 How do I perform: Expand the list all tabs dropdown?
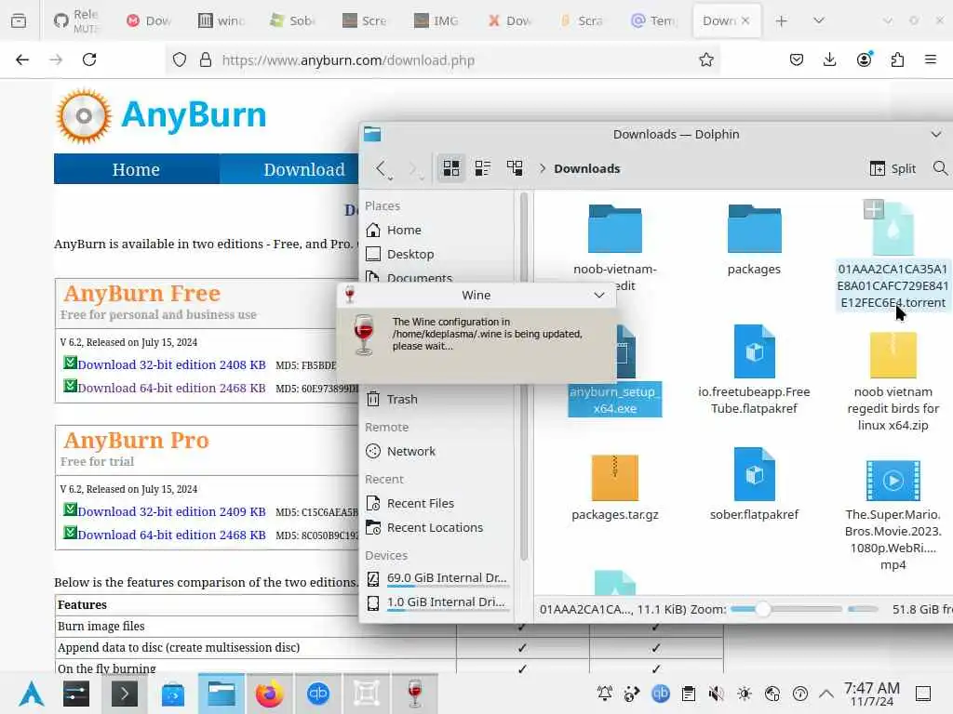click(x=819, y=21)
